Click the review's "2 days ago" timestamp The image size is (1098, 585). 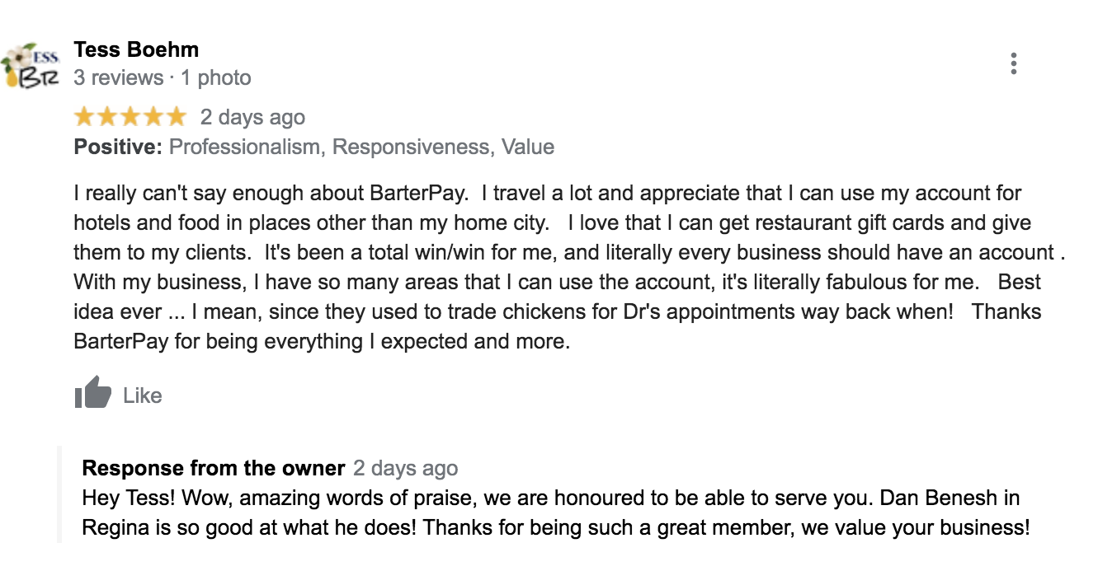click(x=252, y=118)
